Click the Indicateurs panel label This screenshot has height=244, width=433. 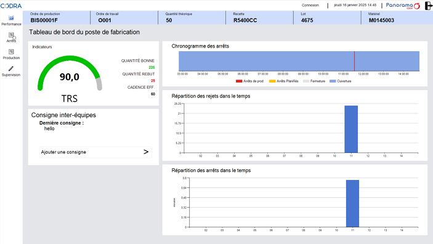click(x=42, y=47)
